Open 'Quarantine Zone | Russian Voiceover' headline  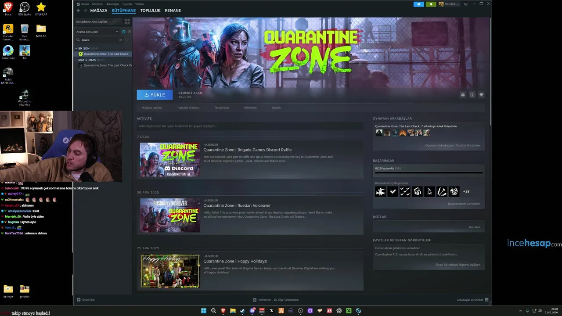coord(237,205)
